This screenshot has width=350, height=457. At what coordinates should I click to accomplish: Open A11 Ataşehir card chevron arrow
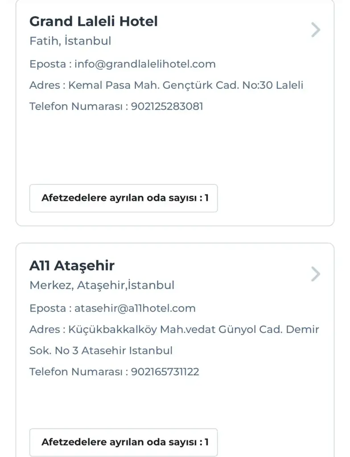coord(316,274)
